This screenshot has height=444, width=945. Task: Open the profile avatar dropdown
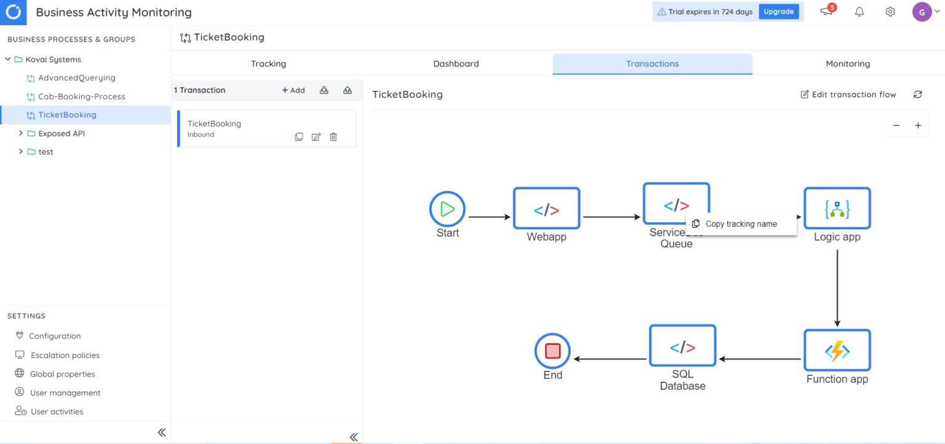(922, 12)
